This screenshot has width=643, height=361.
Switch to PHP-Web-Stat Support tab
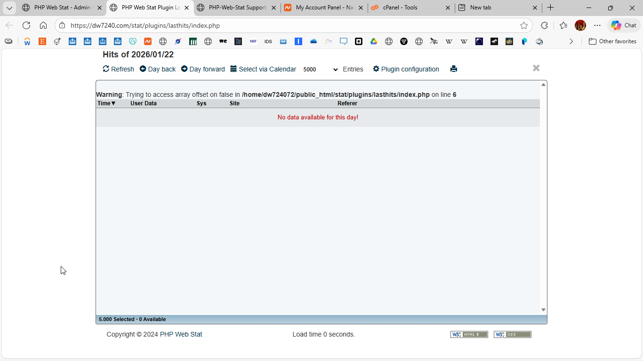point(237,8)
